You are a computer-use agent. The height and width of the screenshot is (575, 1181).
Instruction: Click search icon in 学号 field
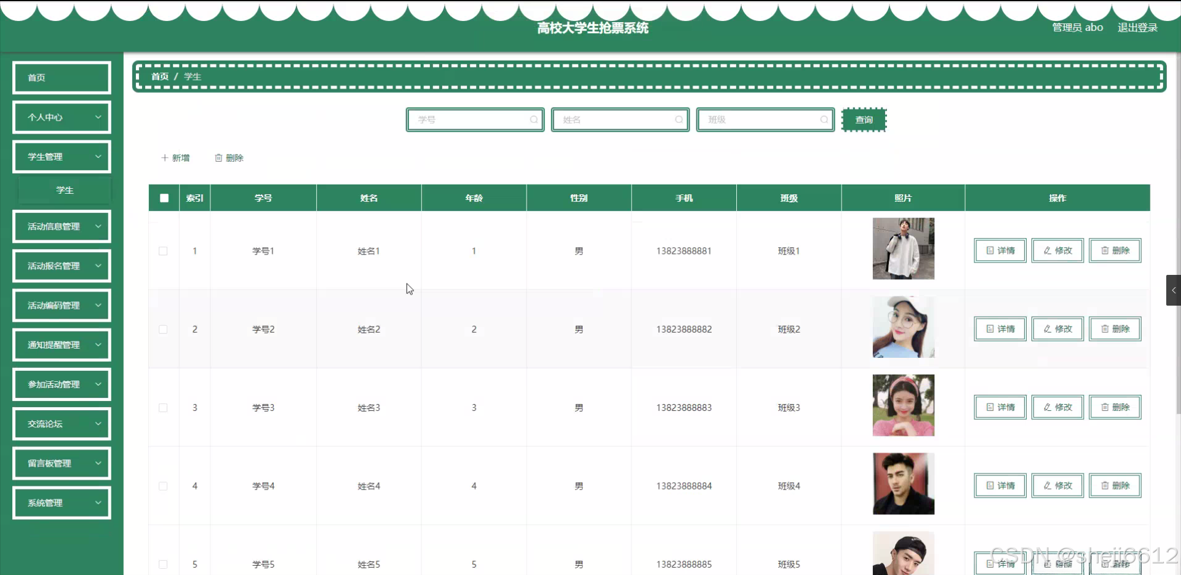[534, 120]
